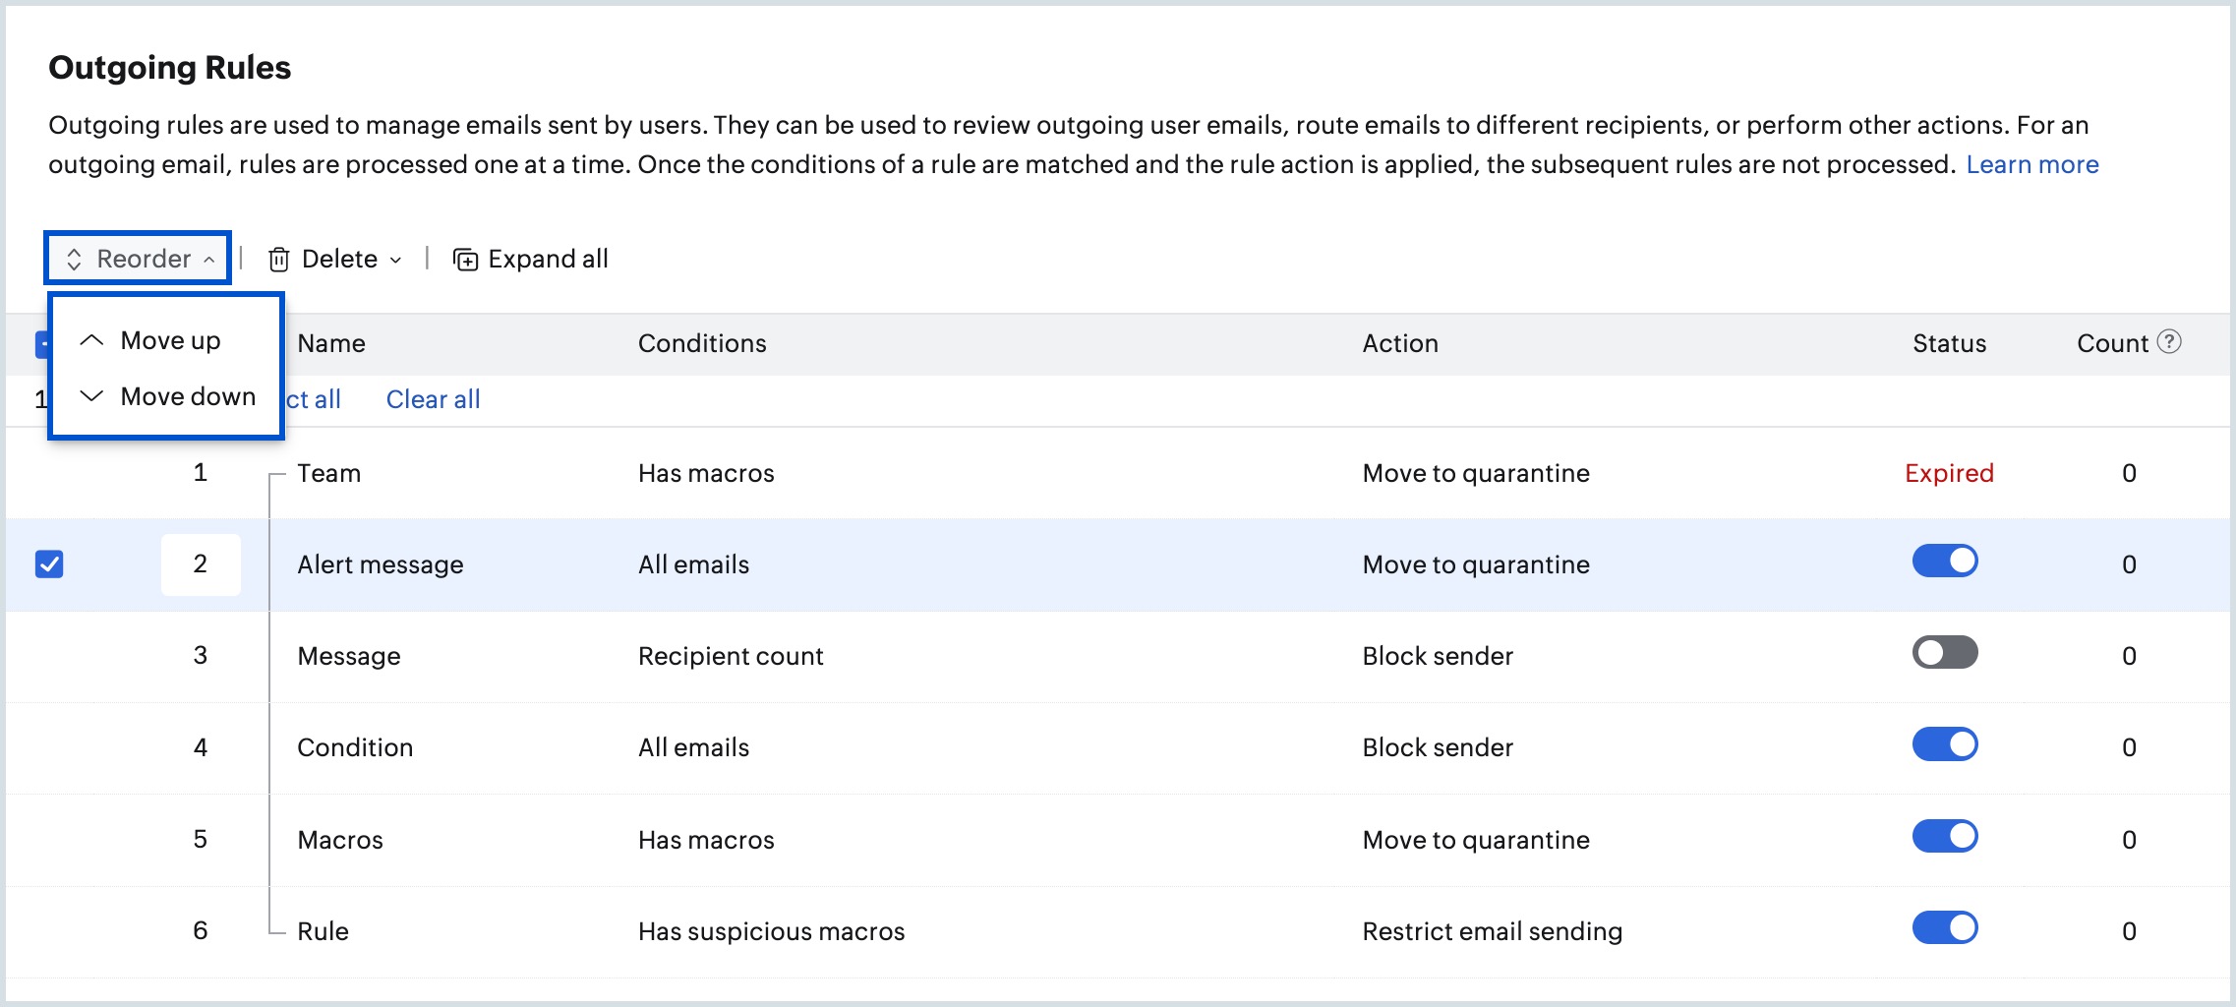This screenshot has height=1007, width=2236.
Task: Click the Move down chevron icon
Action: 91,395
